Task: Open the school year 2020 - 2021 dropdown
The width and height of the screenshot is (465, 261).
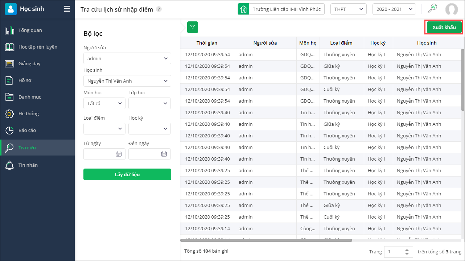Action: 394,9
